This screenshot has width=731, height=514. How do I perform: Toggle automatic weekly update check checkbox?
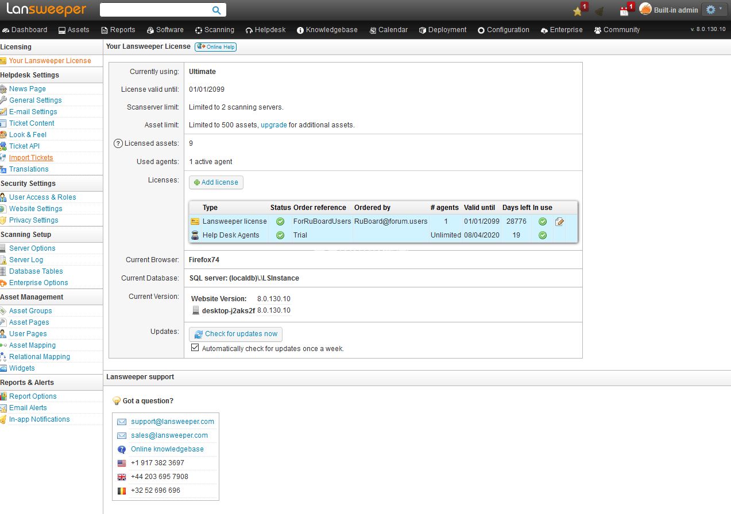pos(195,348)
